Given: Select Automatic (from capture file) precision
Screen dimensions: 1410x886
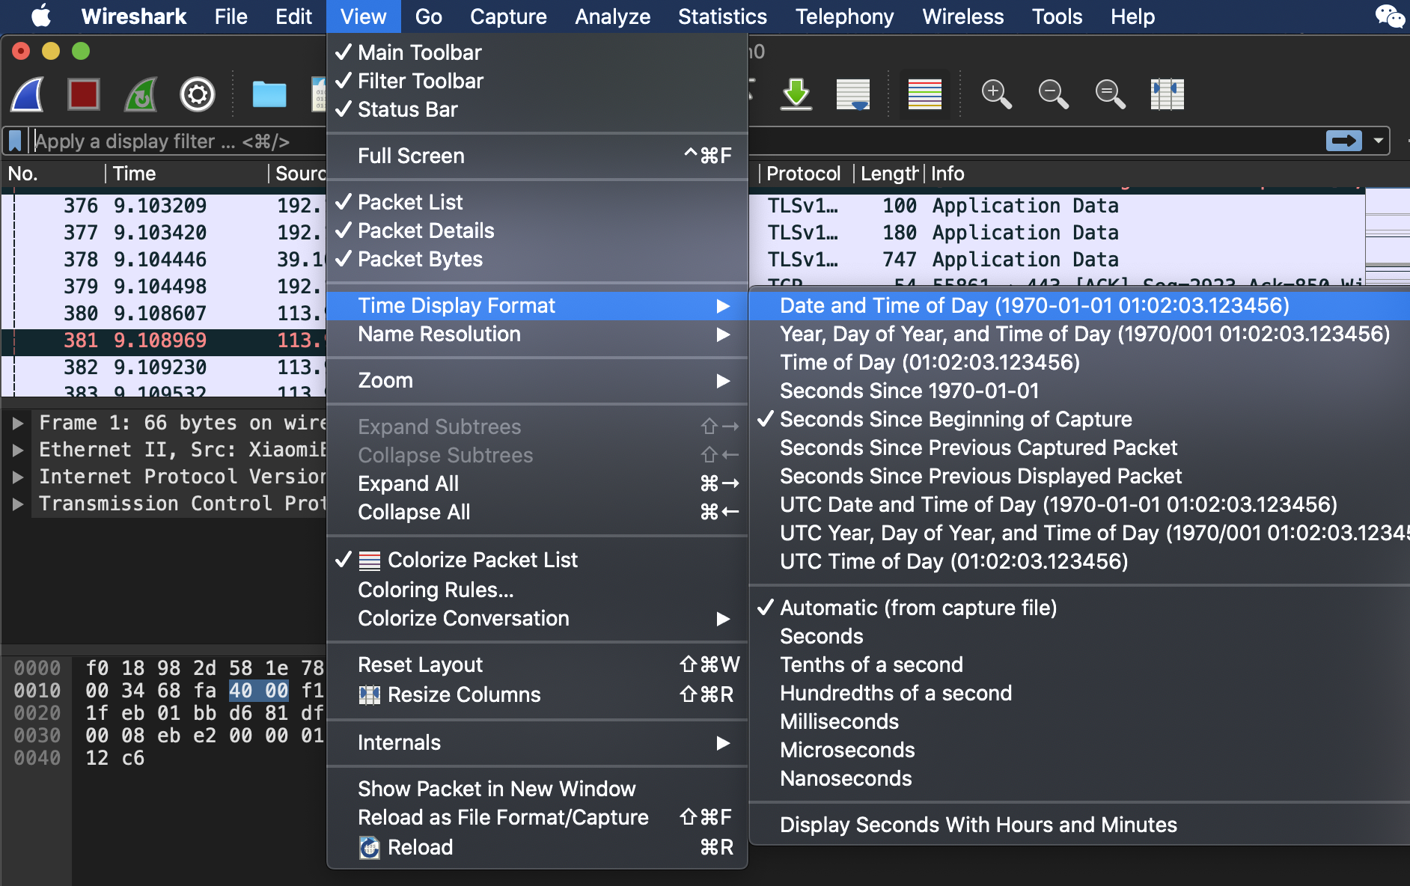Looking at the screenshot, I should coord(1079,608).
